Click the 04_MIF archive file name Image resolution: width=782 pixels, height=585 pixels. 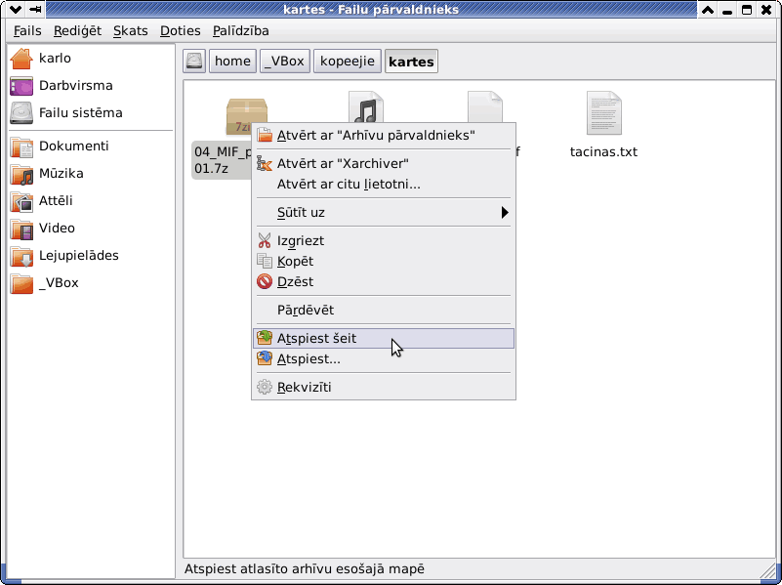[223, 160]
